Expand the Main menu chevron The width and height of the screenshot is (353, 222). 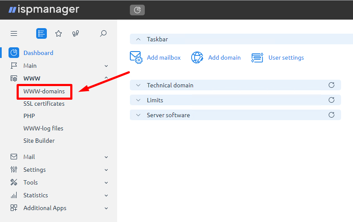106,66
